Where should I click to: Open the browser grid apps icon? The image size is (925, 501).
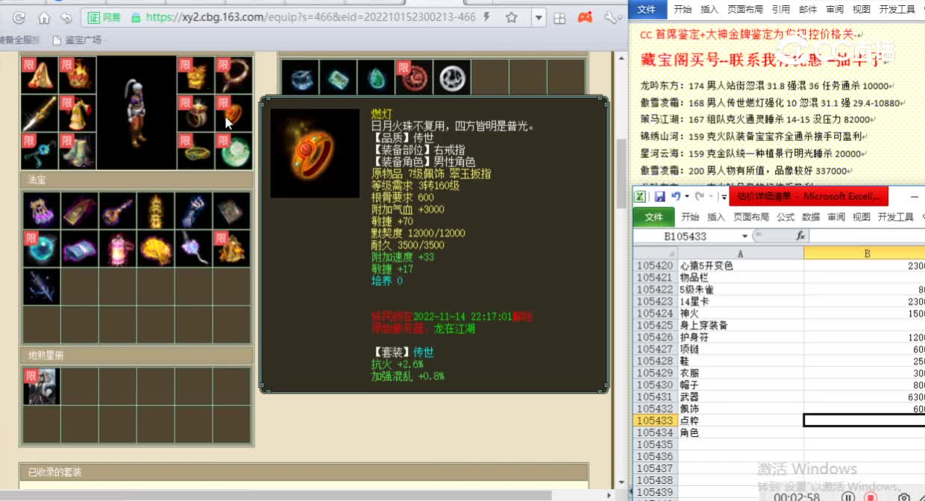tap(560, 17)
